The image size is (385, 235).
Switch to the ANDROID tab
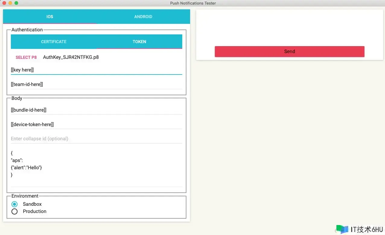click(143, 17)
